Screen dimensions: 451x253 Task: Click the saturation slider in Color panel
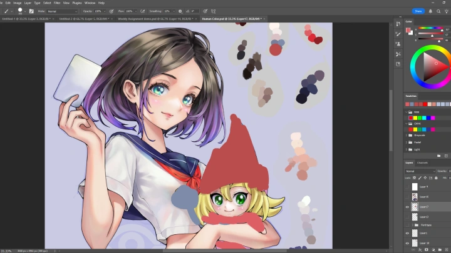[430, 33]
